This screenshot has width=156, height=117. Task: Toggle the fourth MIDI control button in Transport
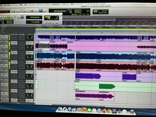point(57,23)
